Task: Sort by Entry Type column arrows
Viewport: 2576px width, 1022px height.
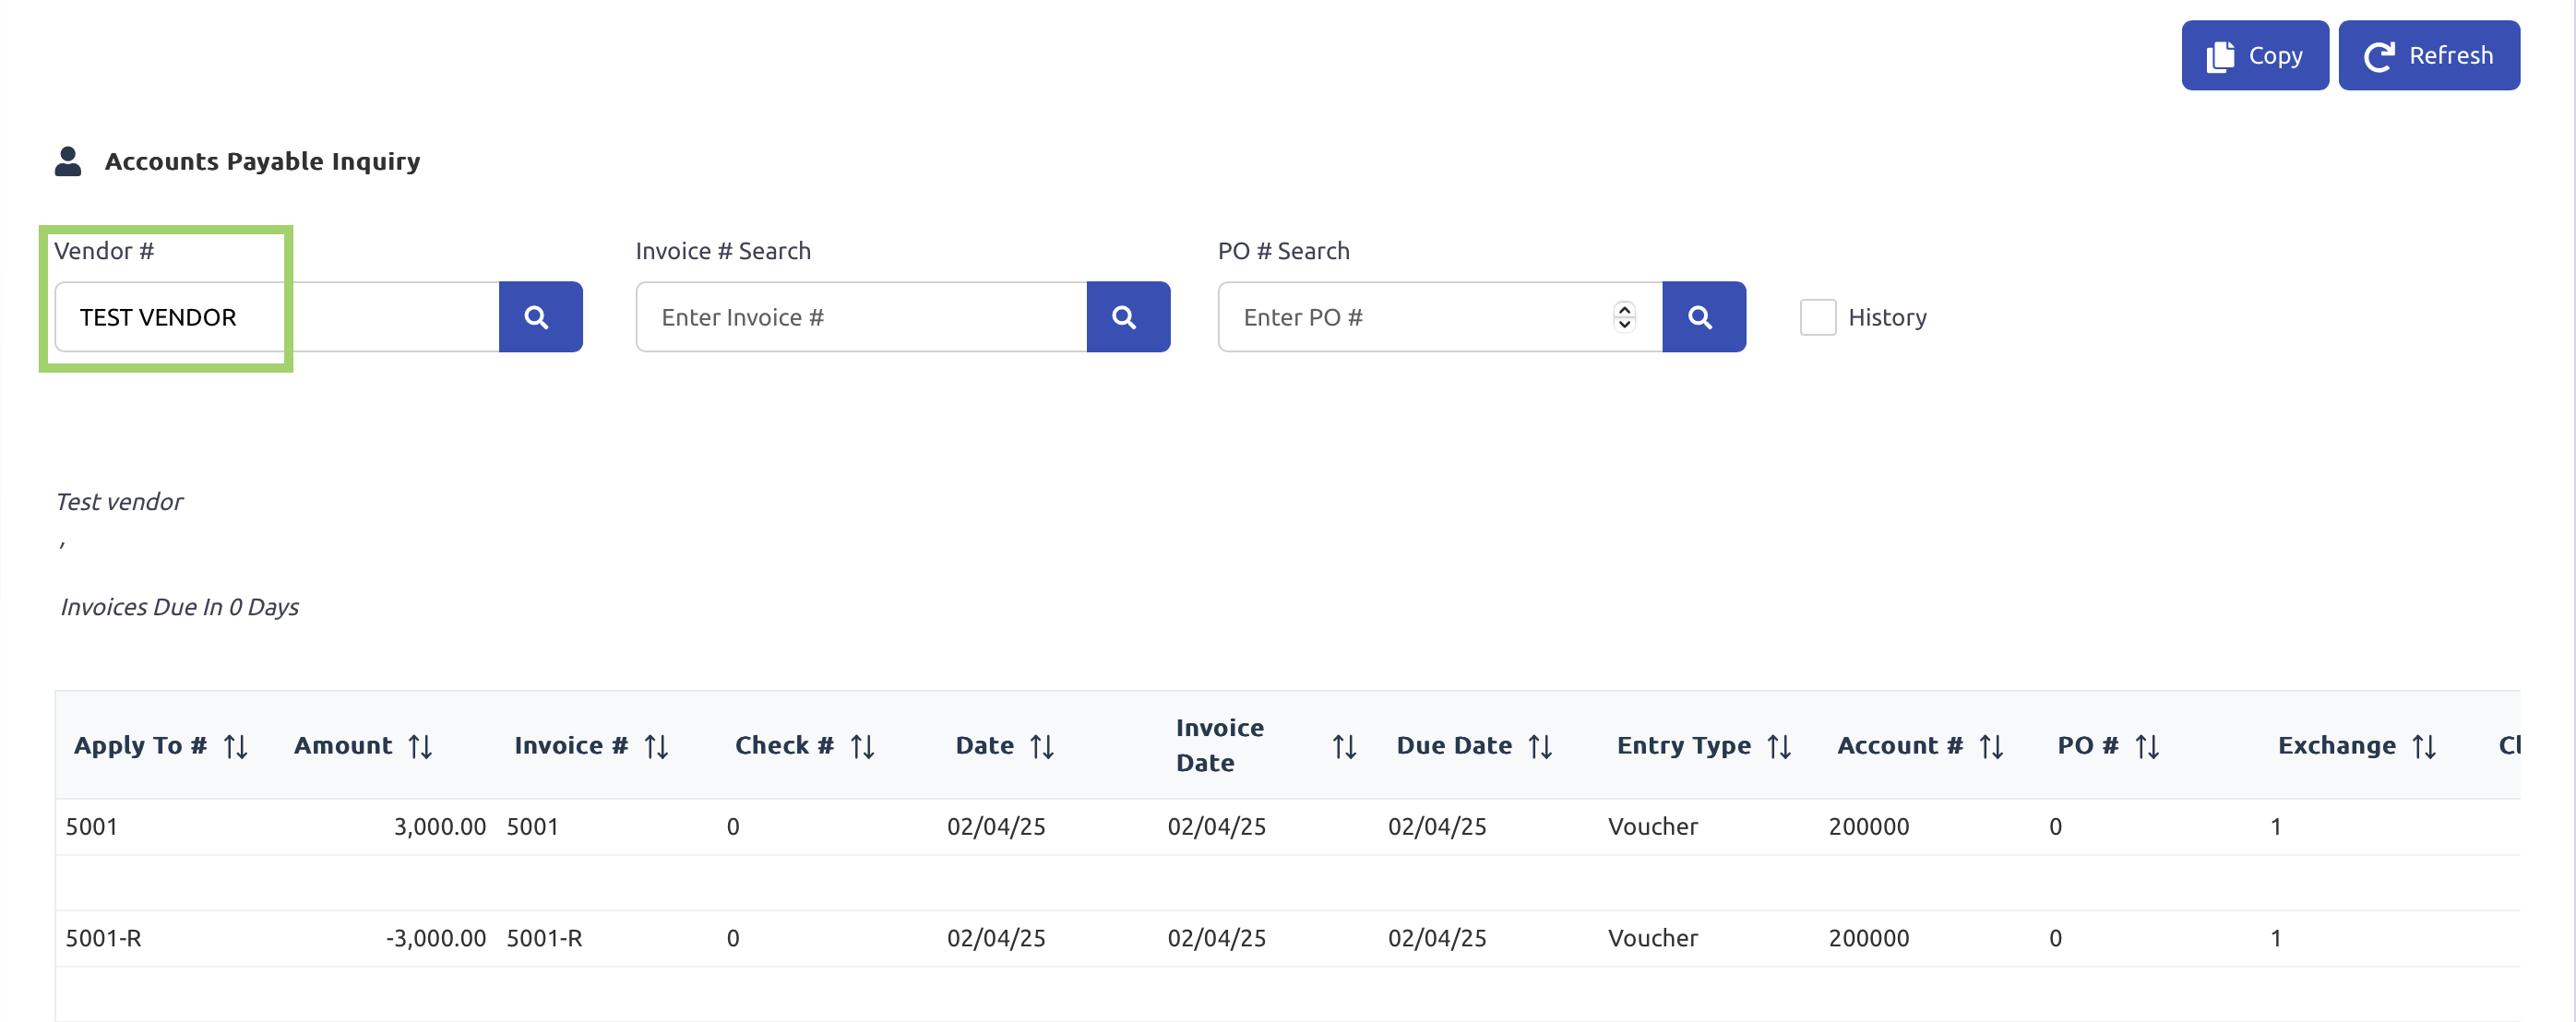Action: [1779, 746]
